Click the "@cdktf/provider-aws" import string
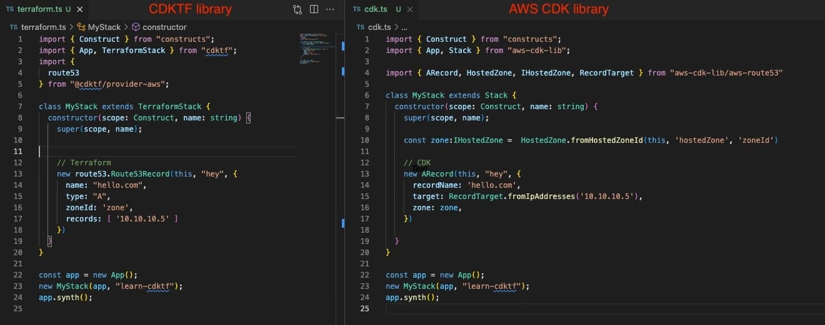Viewport: 825px width, 325px height. point(118,84)
